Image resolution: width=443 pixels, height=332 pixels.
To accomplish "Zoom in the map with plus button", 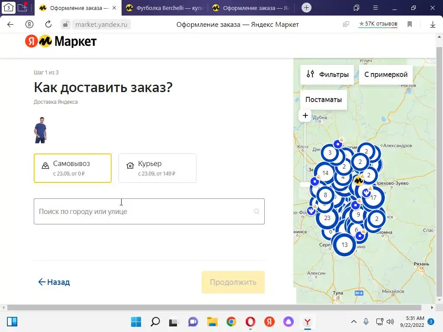I will (305, 115).
